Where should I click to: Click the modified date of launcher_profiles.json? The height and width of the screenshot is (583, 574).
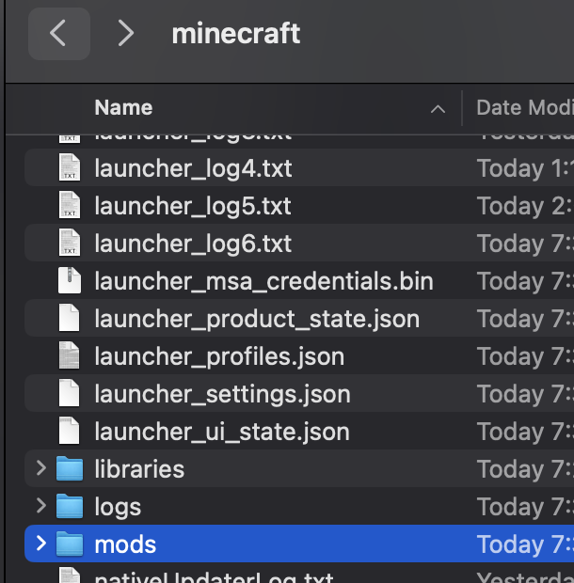(525, 356)
